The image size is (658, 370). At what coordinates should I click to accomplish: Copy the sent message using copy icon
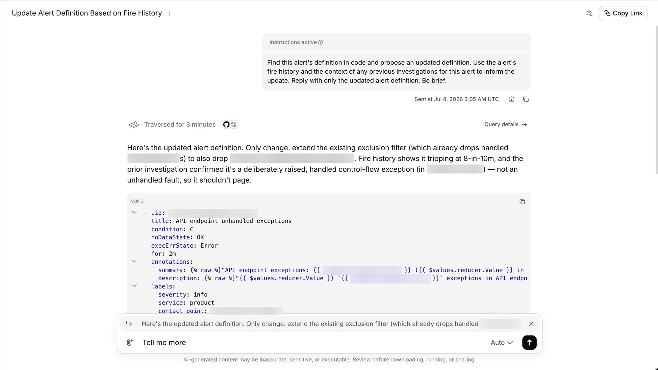pos(526,99)
